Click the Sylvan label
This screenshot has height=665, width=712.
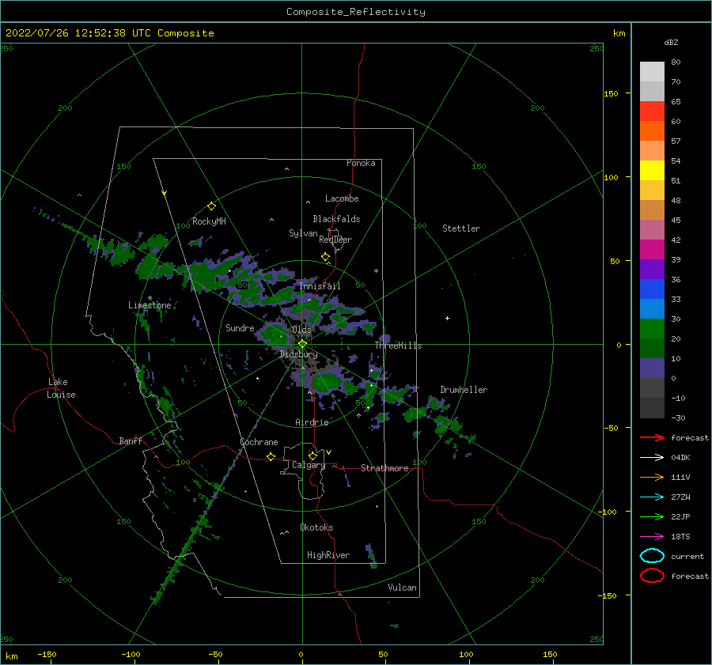(x=303, y=233)
